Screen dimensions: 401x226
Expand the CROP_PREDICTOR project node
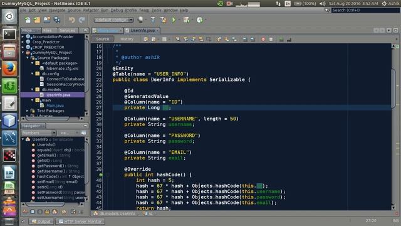coord(23,47)
